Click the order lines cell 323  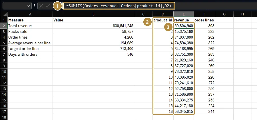[204, 31]
